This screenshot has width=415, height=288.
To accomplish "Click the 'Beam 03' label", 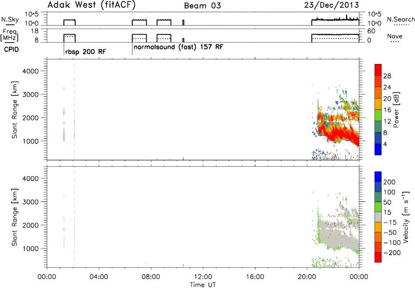I will click(202, 6).
